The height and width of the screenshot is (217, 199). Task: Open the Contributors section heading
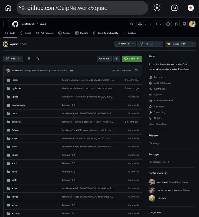pyautogui.click(x=156, y=173)
